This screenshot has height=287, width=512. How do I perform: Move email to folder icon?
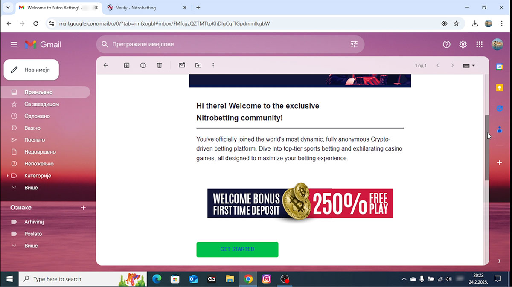[x=198, y=65]
